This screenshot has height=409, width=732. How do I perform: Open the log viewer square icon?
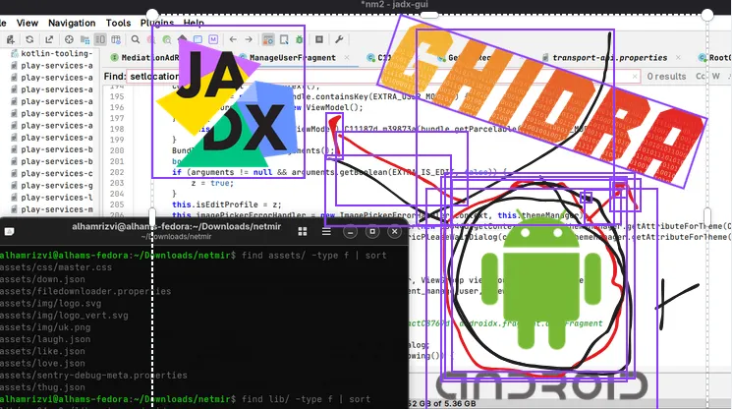[319, 39]
